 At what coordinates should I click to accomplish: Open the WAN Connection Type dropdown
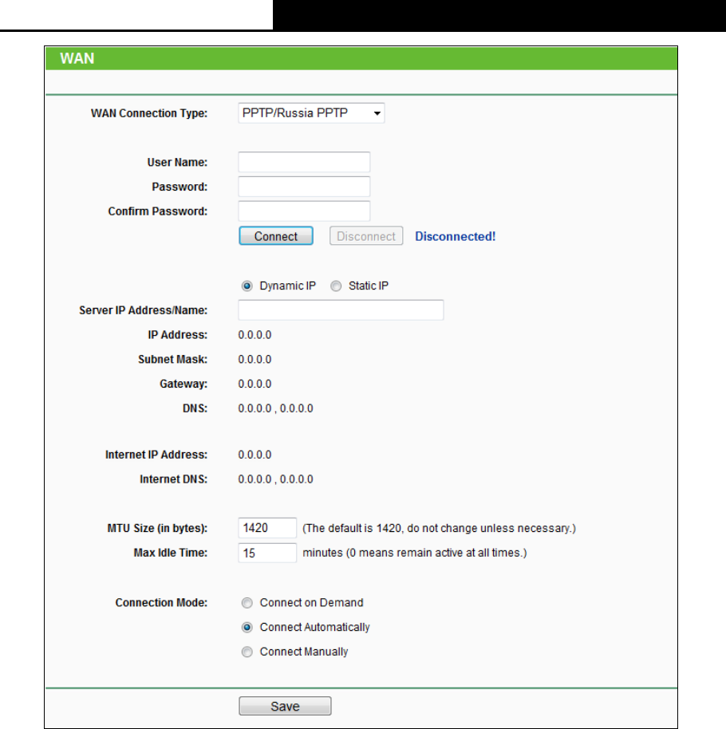pos(311,113)
